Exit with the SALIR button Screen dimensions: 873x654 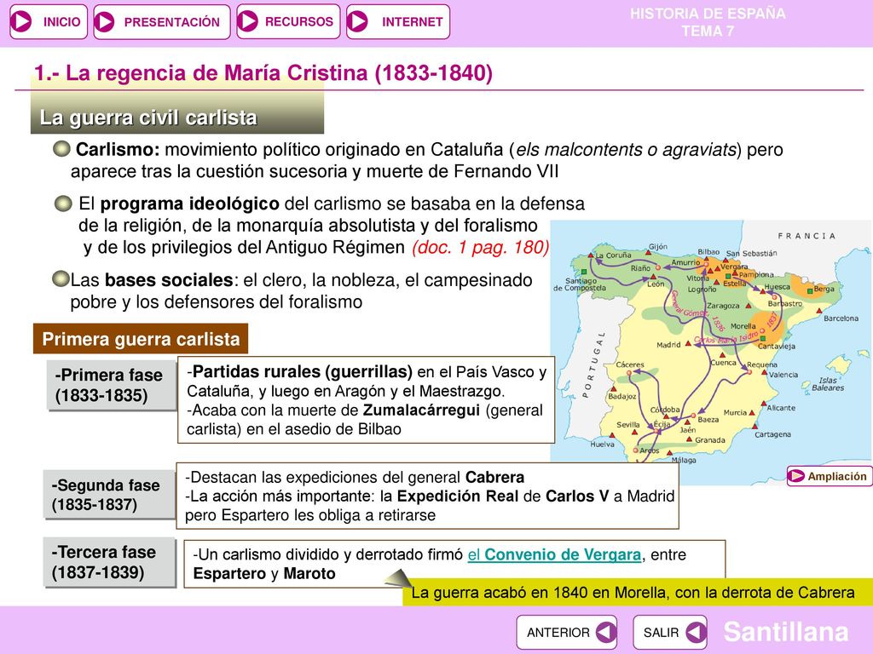[x=670, y=633]
